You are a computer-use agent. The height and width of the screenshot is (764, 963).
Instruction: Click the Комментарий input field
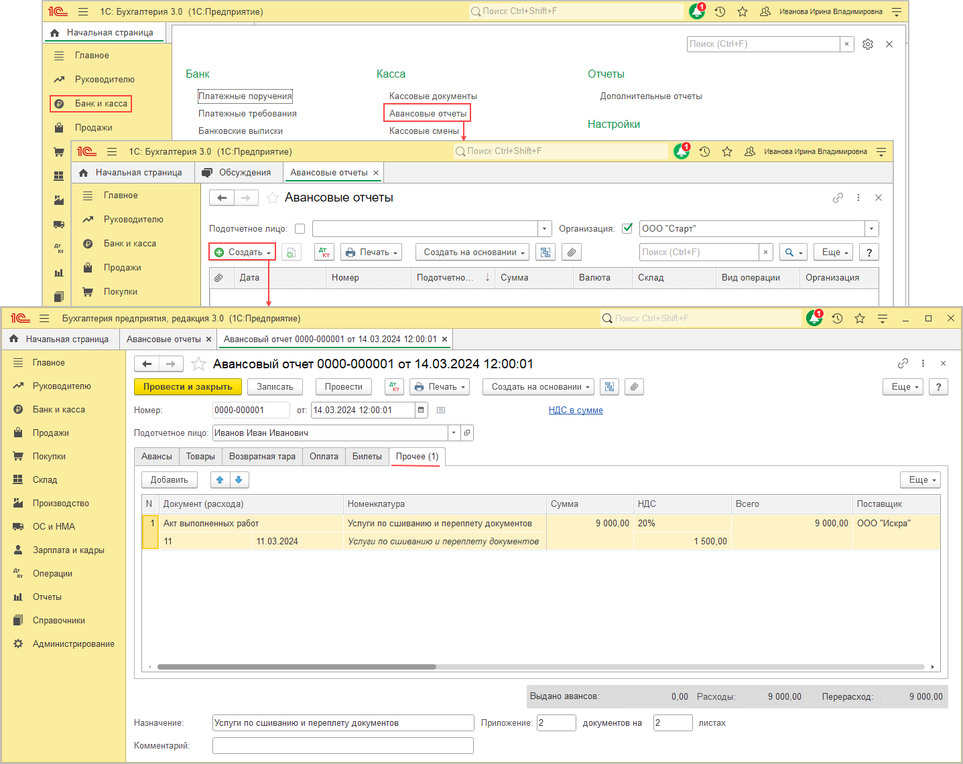343,745
